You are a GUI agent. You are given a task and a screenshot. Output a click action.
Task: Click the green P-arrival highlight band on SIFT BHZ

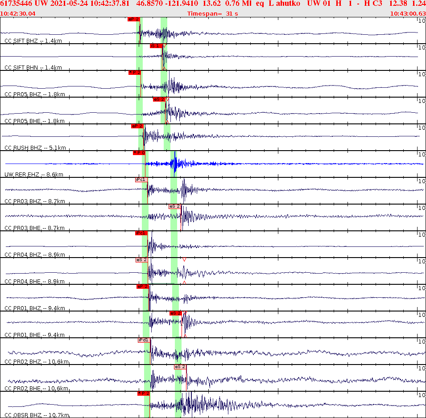[x=139, y=31]
